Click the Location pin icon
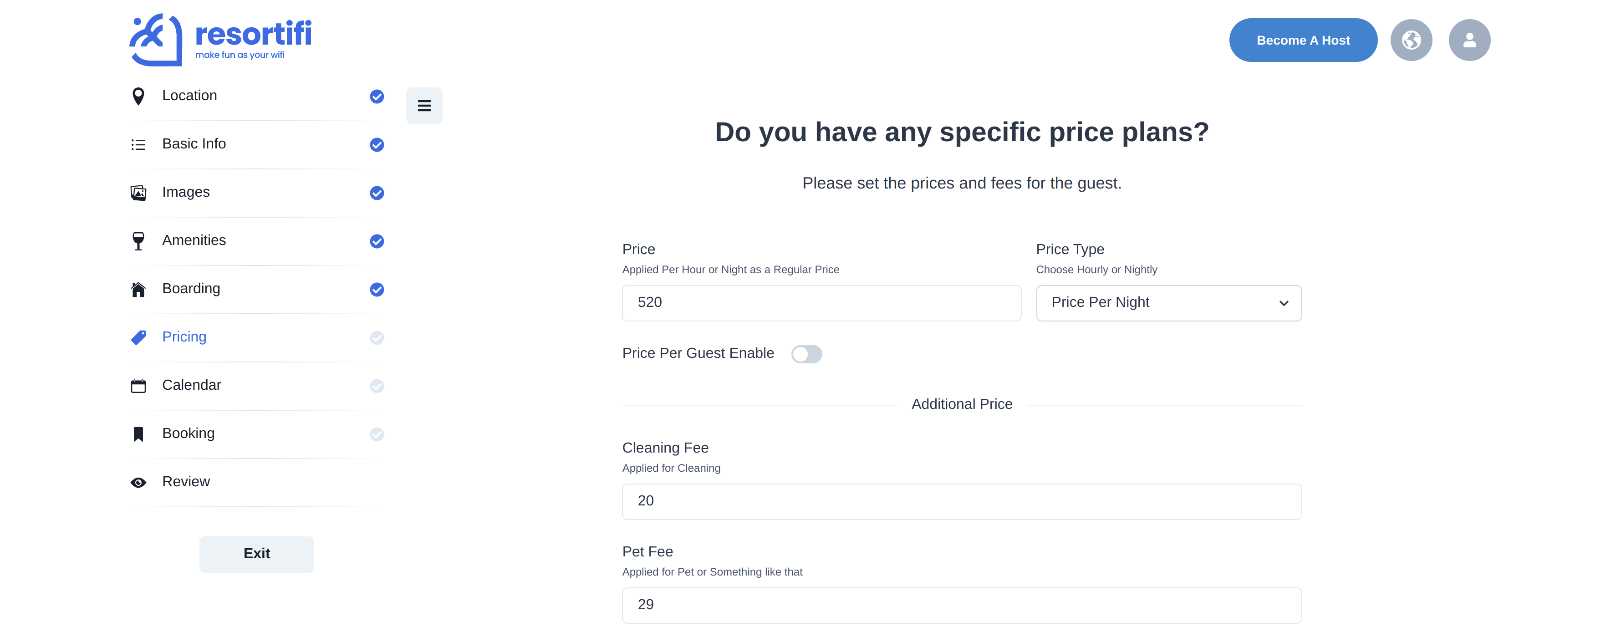This screenshot has width=1621, height=632. pos(138,97)
